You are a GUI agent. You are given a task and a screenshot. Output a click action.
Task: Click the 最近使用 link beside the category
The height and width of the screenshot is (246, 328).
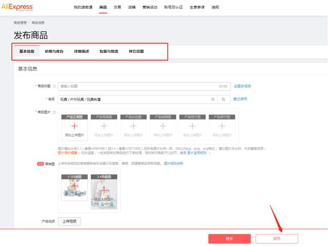point(240,99)
